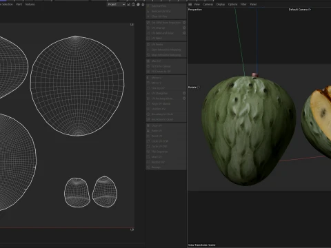Screen dimensions: 331x248
Task: Open the Filter menu
Action: coord(243,4)
